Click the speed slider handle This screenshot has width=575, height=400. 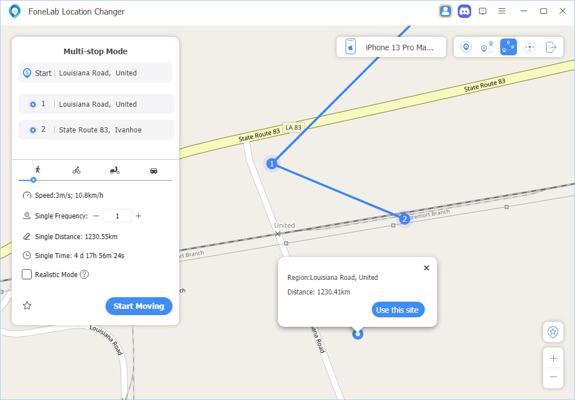coord(33,180)
